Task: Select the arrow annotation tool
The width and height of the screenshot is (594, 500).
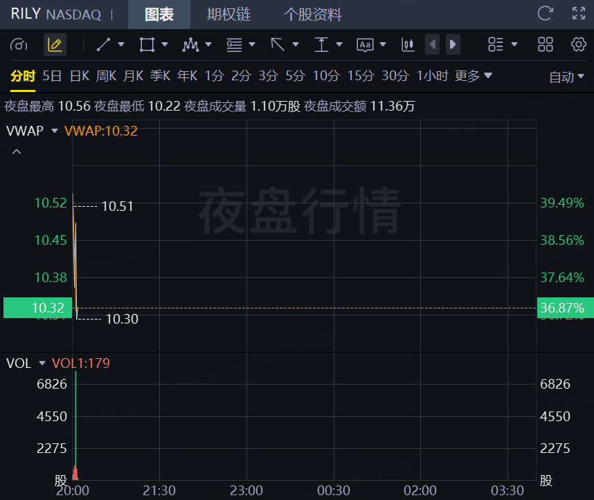Action: [x=278, y=45]
